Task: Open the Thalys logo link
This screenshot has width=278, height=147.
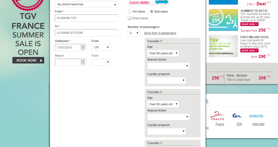Action: 217,116
